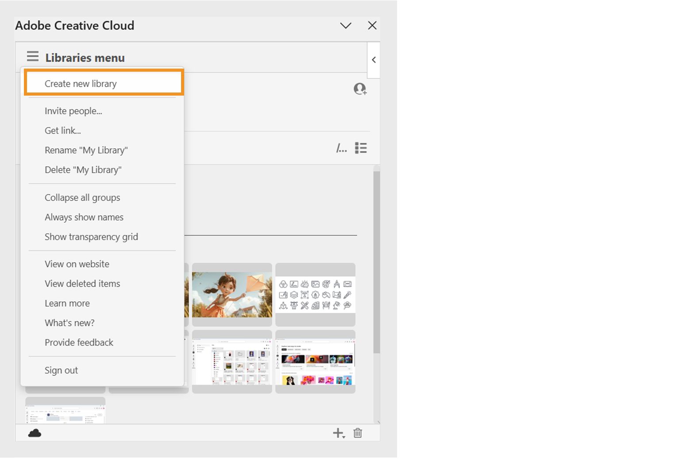Click the delete trash icon
The width and height of the screenshot is (687, 459).
[358, 433]
